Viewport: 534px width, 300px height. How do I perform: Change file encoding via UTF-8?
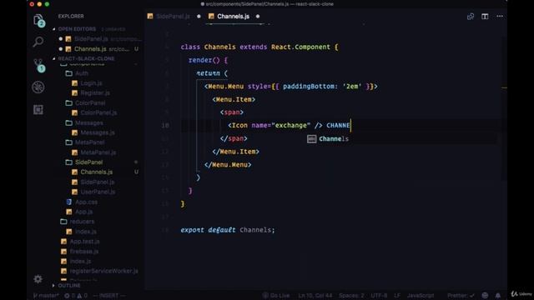point(379,296)
